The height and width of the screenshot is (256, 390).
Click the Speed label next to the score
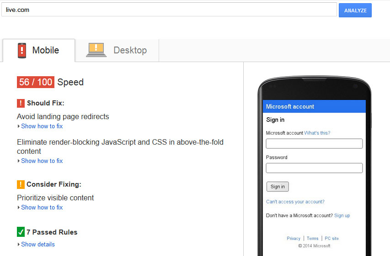pos(70,82)
